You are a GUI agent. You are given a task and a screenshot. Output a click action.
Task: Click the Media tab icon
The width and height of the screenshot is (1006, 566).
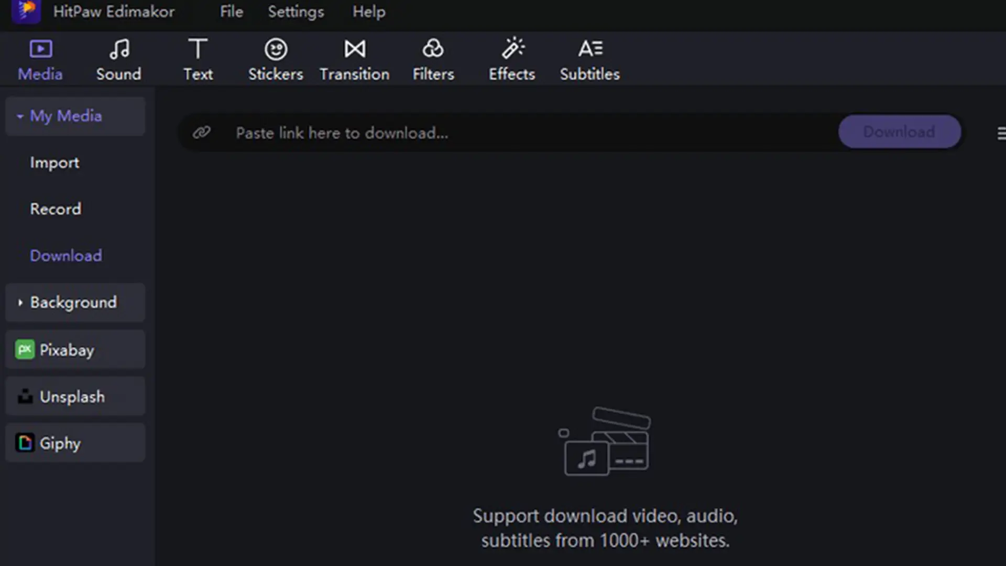tap(40, 49)
